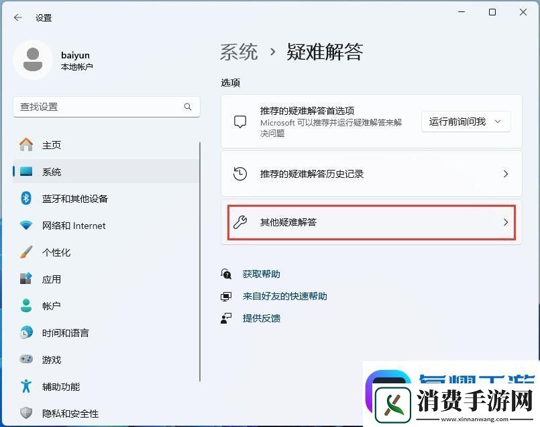The height and width of the screenshot is (427, 540).
Task: Open 推荐的疑难解答历史记录 row
Action: pyautogui.click(x=372, y=174)
